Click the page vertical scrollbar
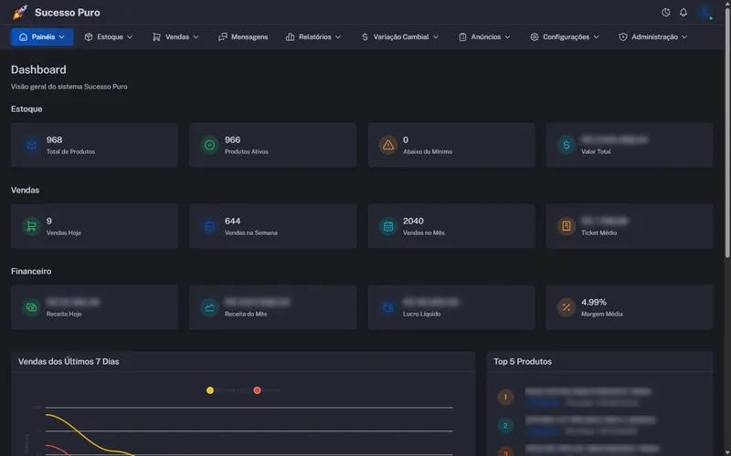Viewport: 731px width, 456px height. pyautogui.click(x=727, y=132)
